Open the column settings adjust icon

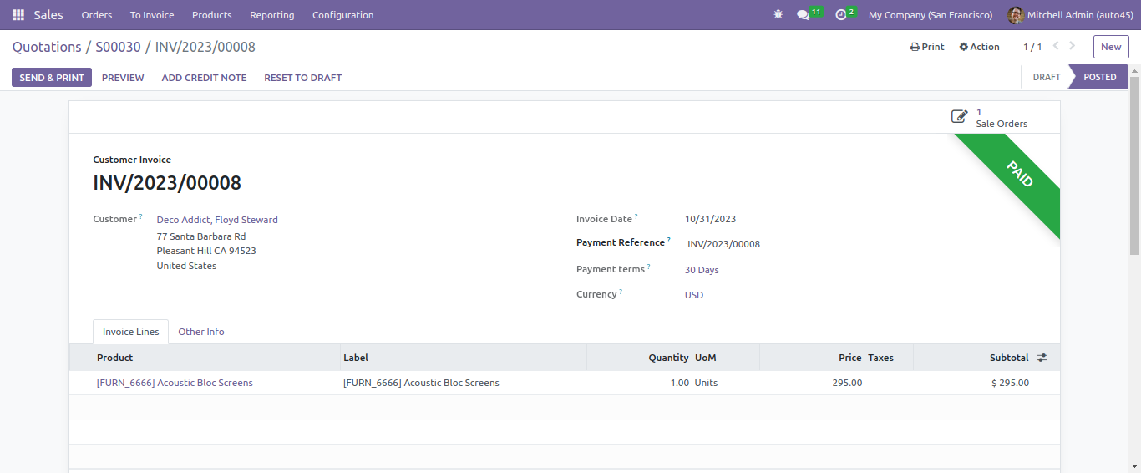pyautogui.click(x=1042, y=358)
